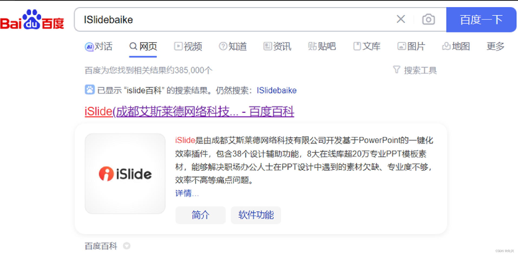518x255 pixels.
Task: Switch to the 图片 images tab
Action: click(x=411, y=46)
